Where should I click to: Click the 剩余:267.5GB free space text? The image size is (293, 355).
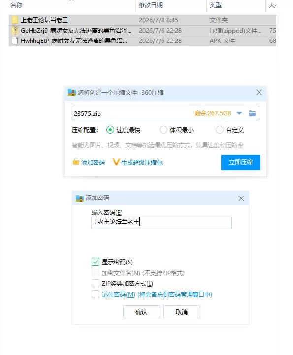(x=213, y=113)
